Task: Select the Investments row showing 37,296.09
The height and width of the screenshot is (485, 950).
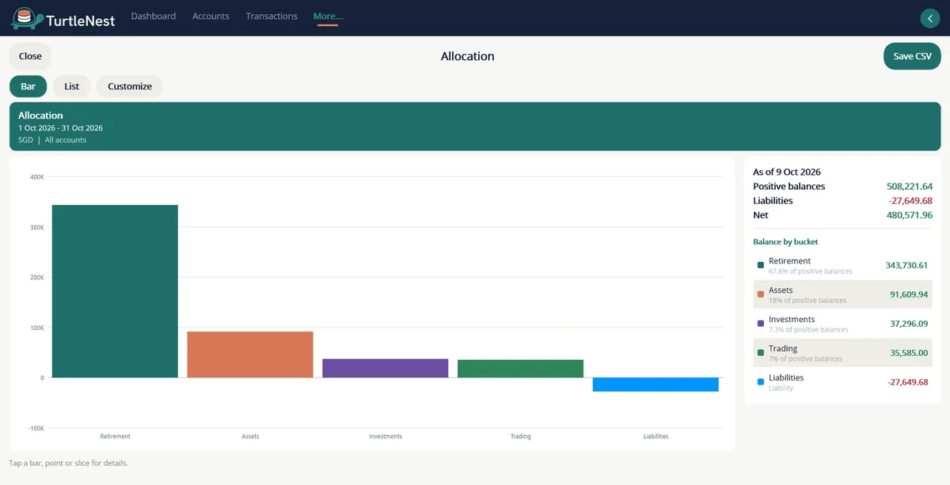Action: pos(842,324)
